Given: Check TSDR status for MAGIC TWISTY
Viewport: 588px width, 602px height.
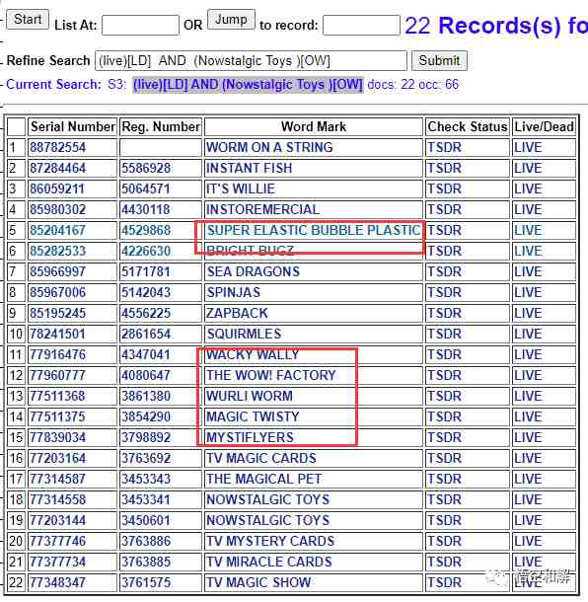Looking at the screenshot, I should click(x=445, y=416).
